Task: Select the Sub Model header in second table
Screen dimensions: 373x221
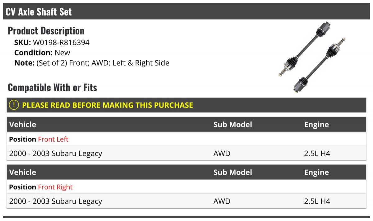Action: click(x=233, y=173)
